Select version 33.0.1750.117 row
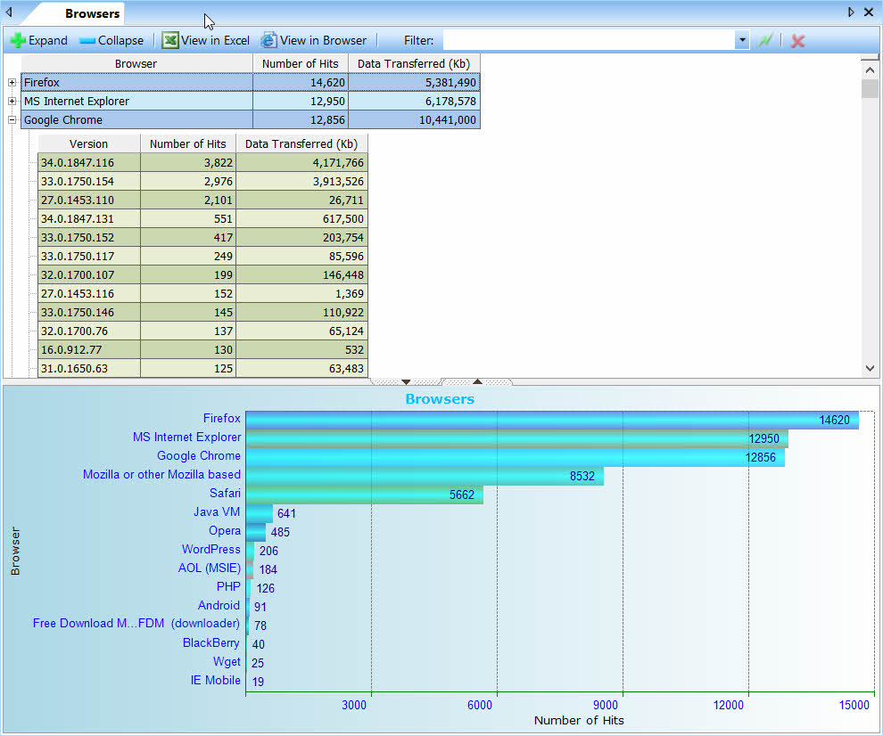883x736 pixels. coord(202,256)
